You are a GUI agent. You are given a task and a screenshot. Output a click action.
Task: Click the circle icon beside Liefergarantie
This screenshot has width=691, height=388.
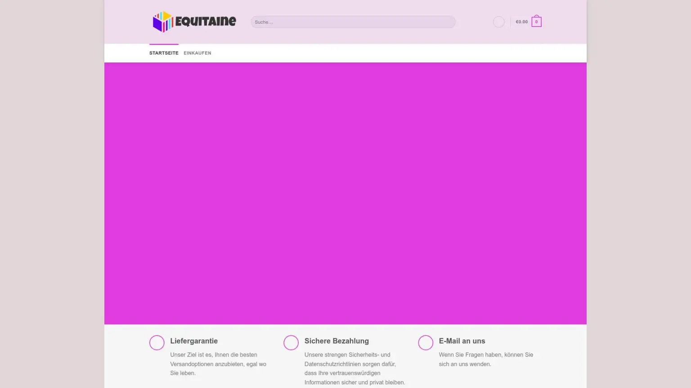pos(157,343)
